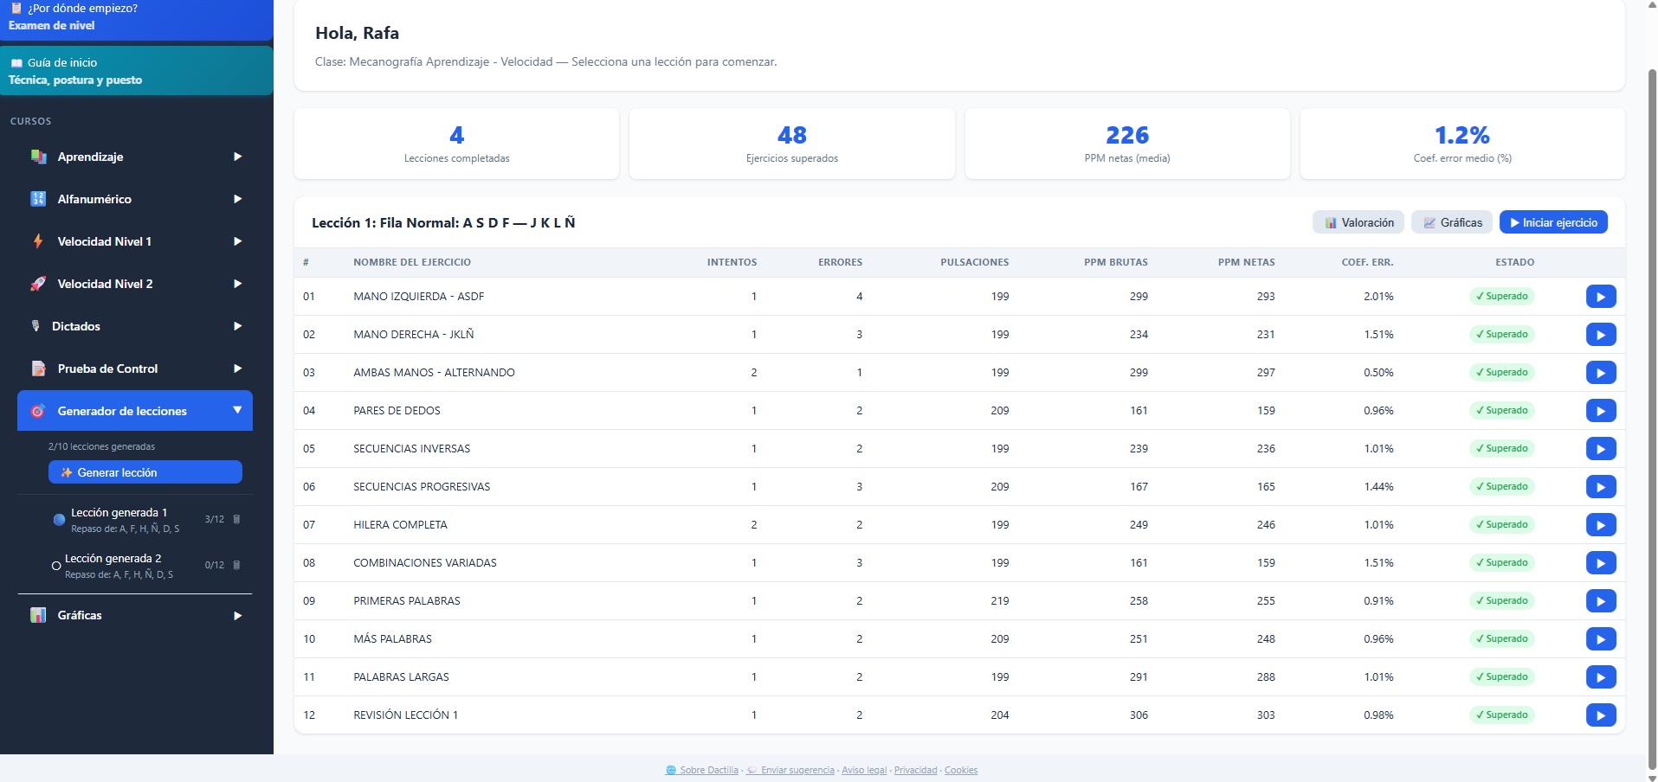Screen dimensions: 1658x782
Task: Open Enviar sugerencia footer link
Action: coord(790,770)
